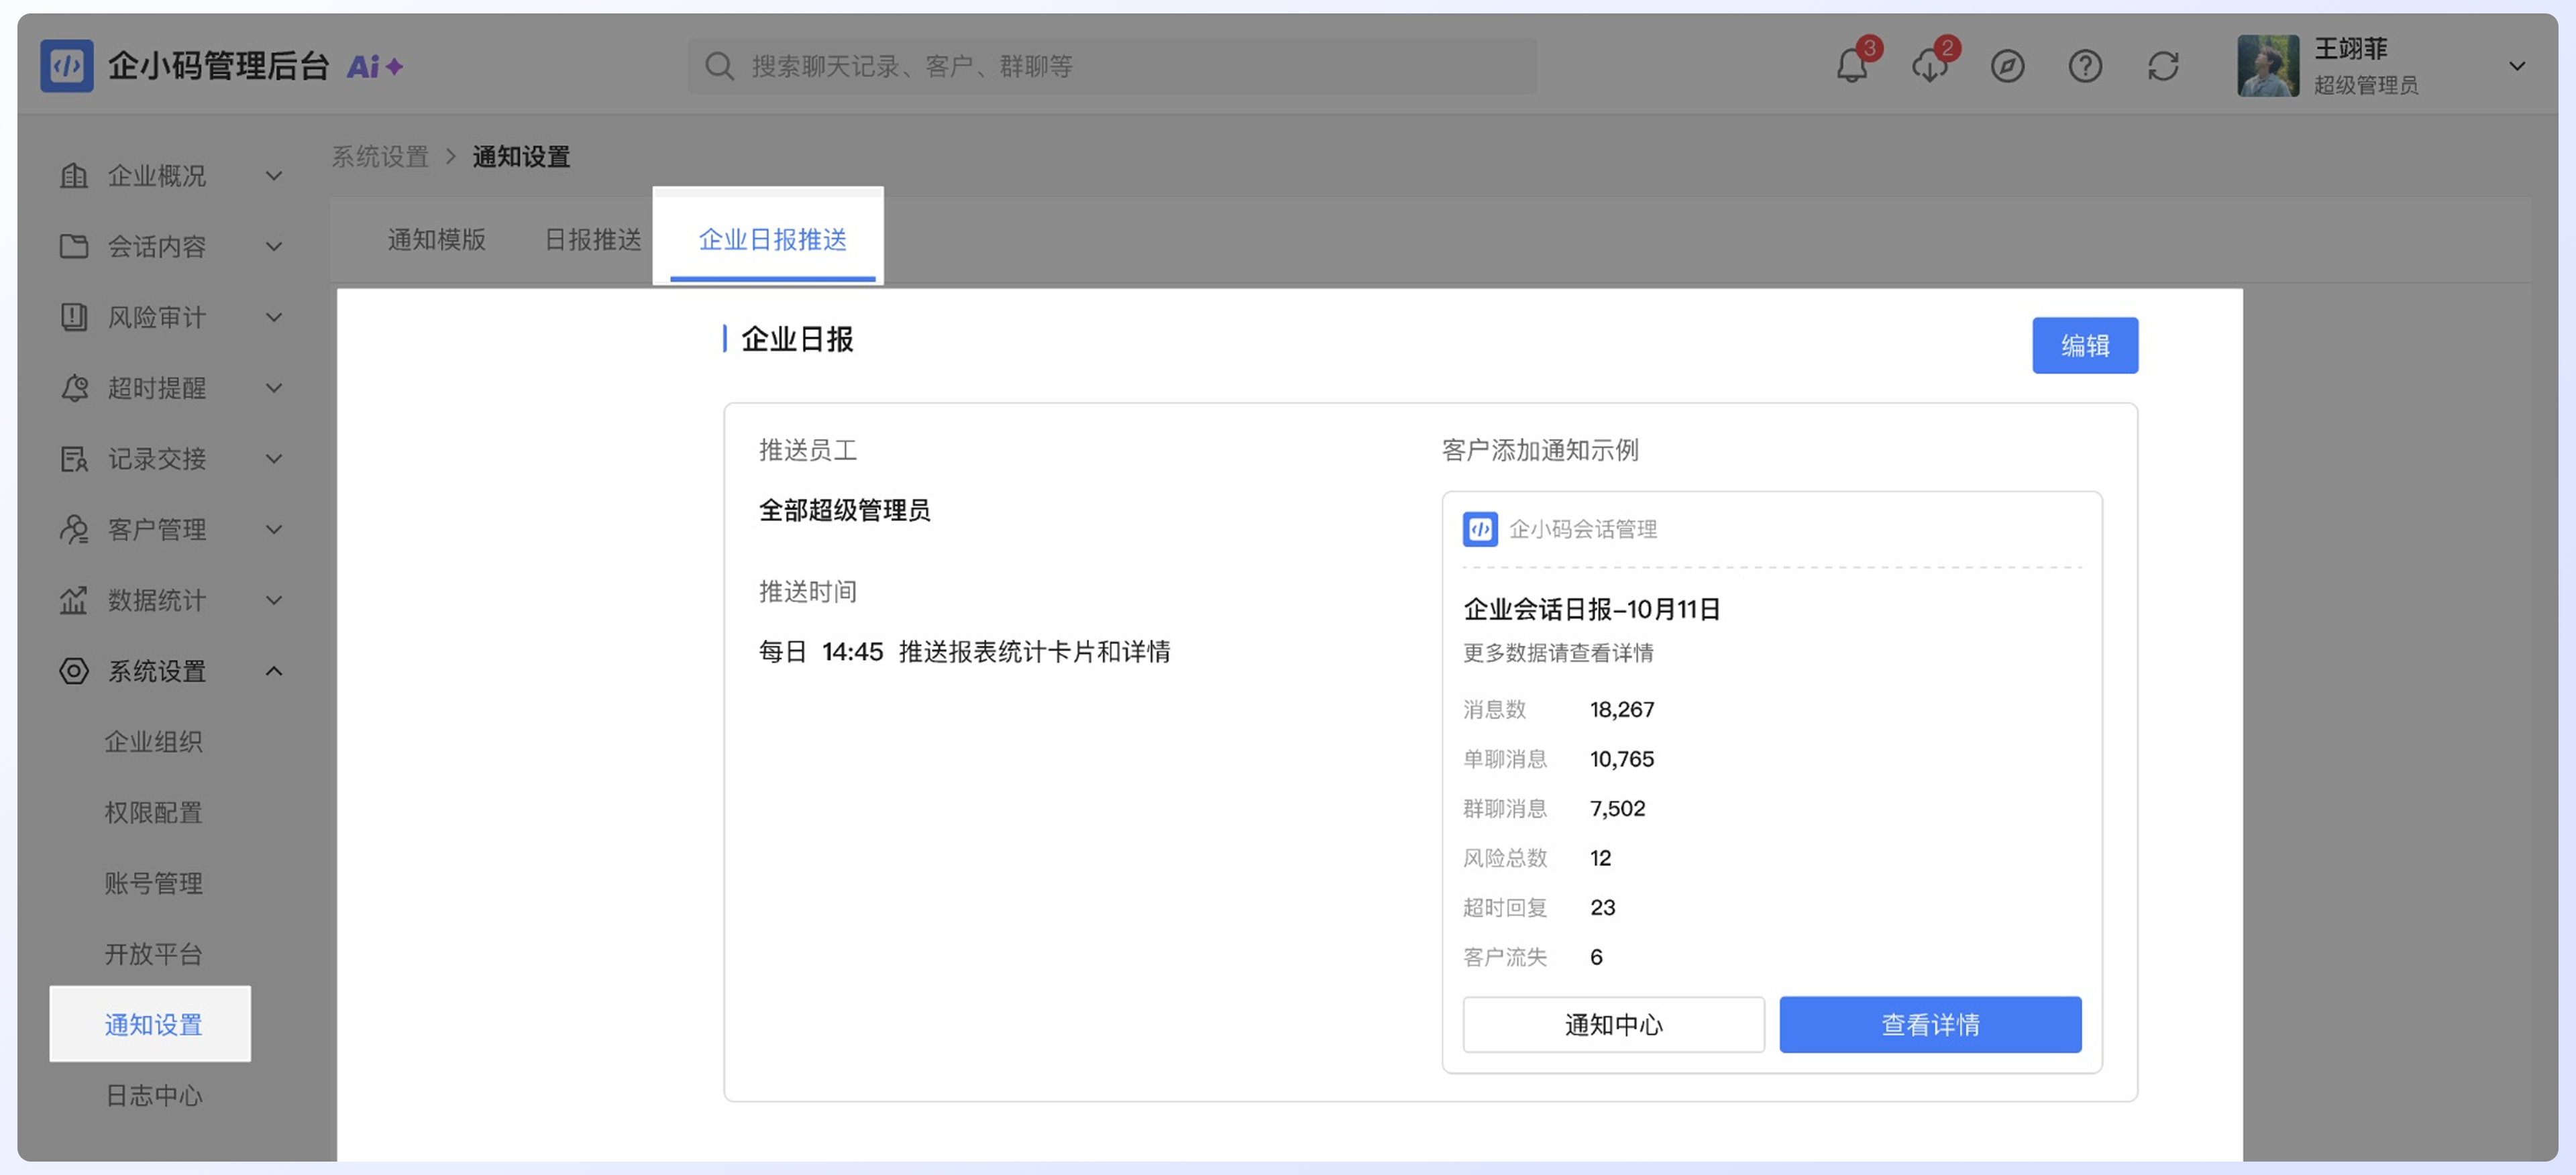Open the help question mark icon
2576x1175 pixels.
point(2085,67)
